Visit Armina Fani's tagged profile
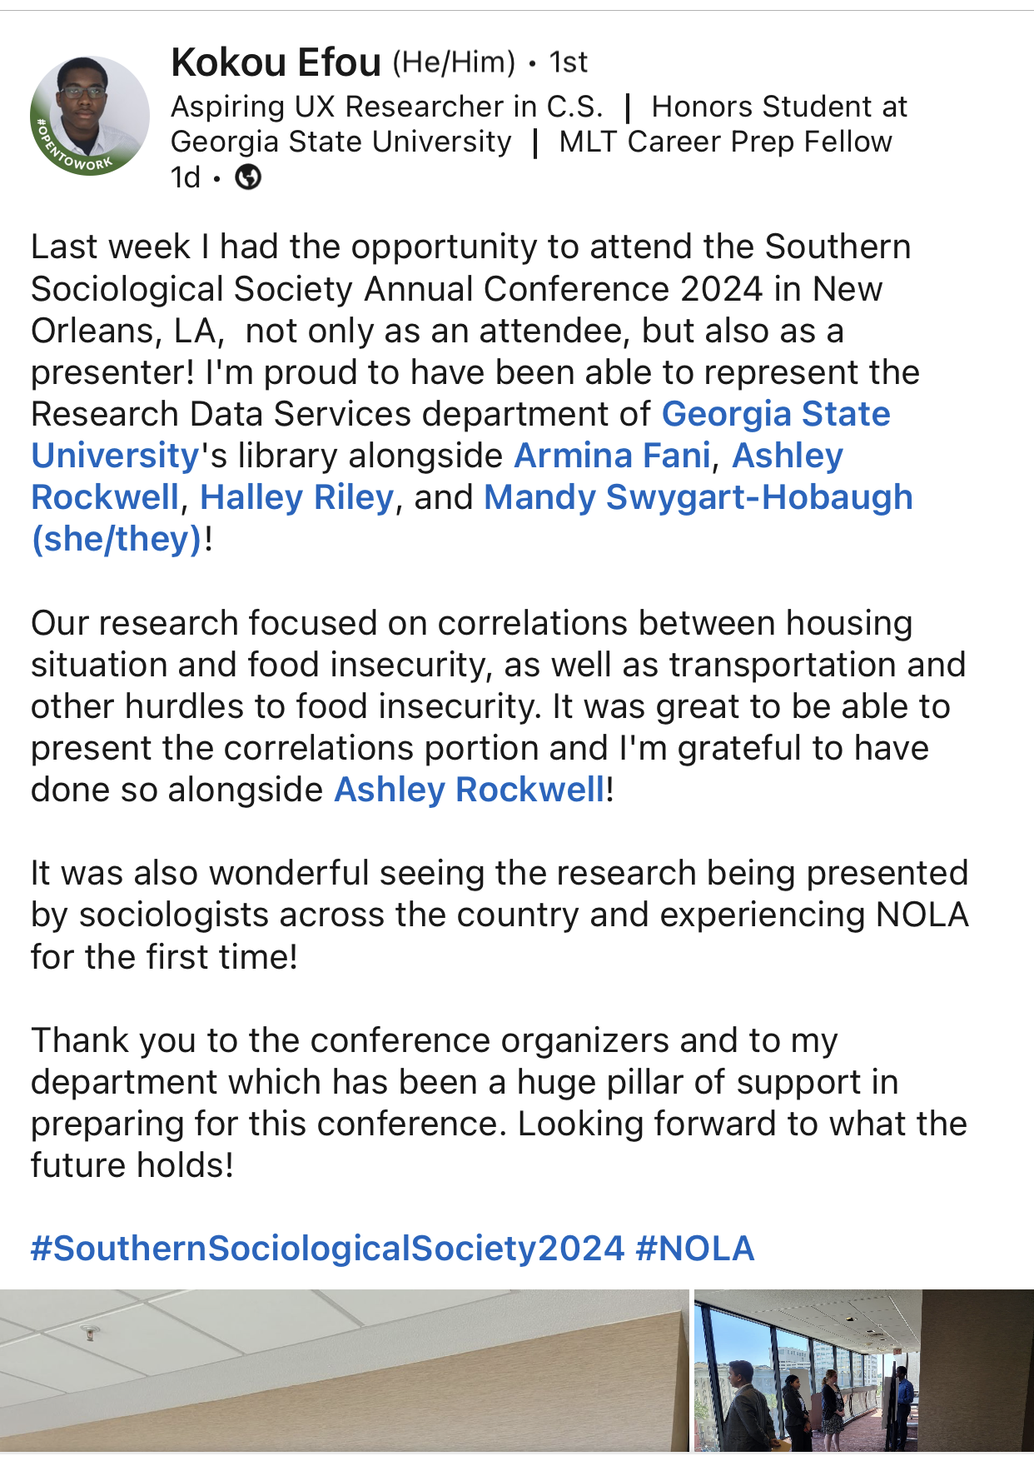 click(612, 456)
